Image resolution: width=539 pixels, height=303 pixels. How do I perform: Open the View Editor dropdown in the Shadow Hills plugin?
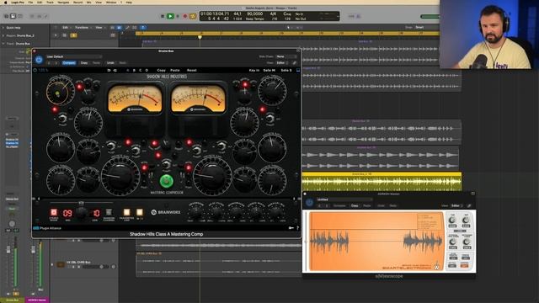point(282,63)
